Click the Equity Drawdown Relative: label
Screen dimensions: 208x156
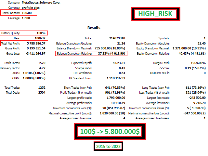153,53
